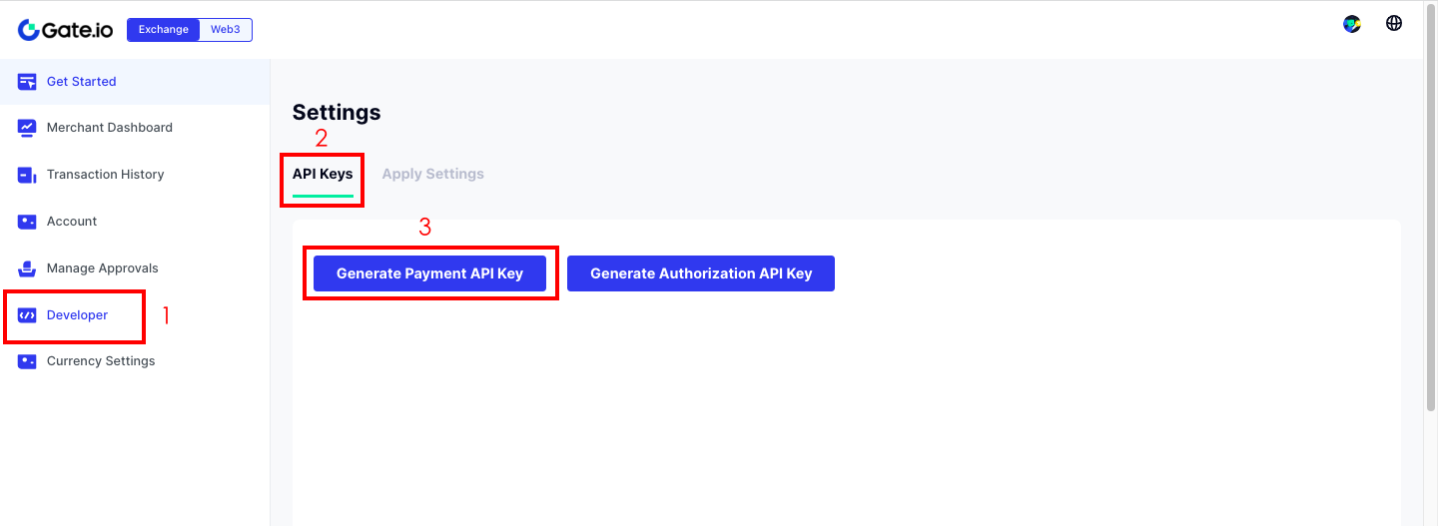The width and height of the screenshot is (1438, 526).
Task: Open Currency Settings menu item
Action: pyautogui.click(x=101, y=361)
